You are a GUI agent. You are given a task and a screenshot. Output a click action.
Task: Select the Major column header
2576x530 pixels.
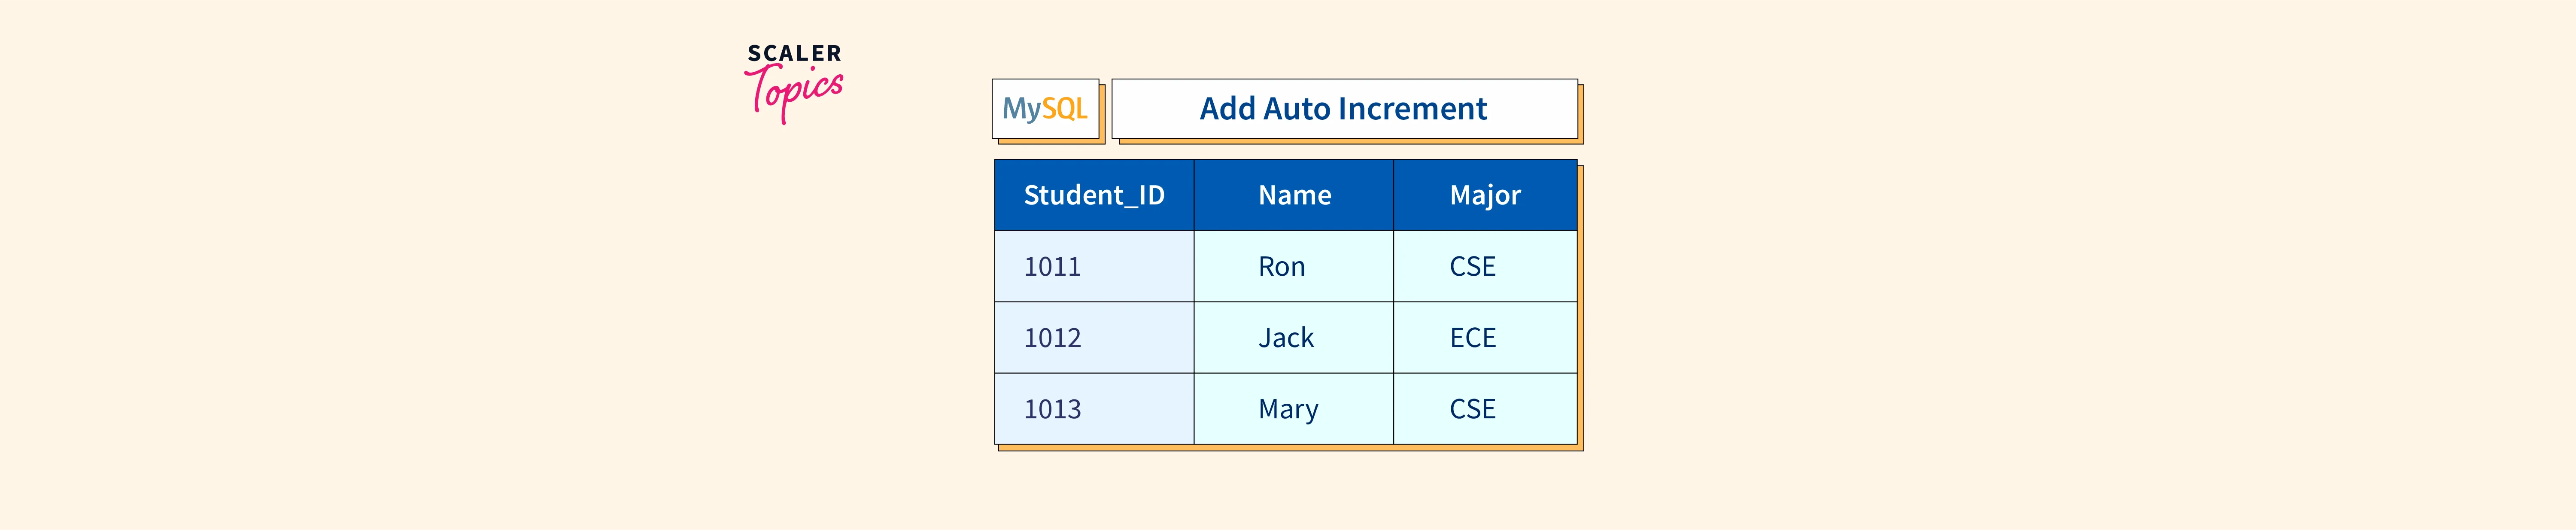(1485, 195)
